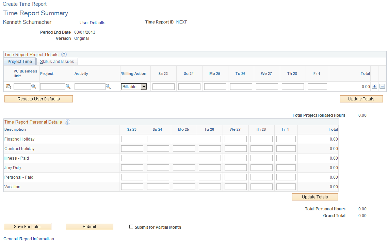Click Save For Later
The image size is (388, 242).
(27, 226)
